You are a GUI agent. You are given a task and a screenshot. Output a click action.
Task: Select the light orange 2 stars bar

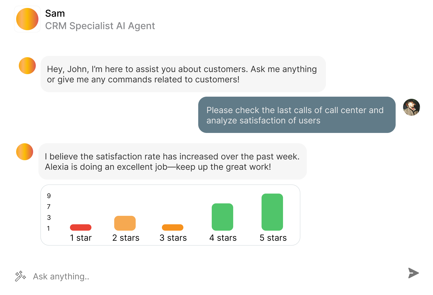(125, 223)
